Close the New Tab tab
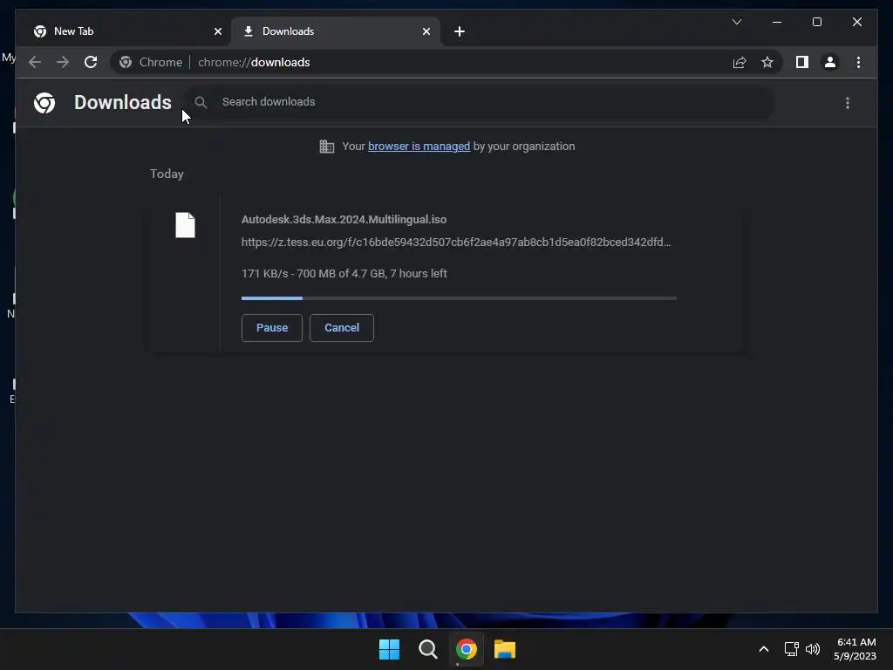The width and height of the screenshot is (893, 670). (x=217, y=31)
